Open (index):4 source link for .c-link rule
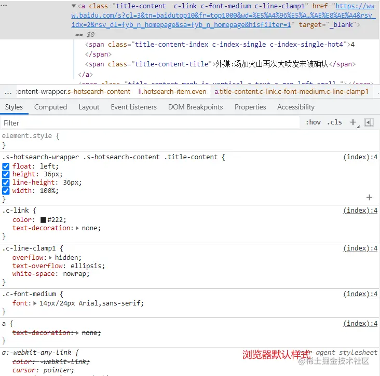The width and height of the screenshot is (380, 376). point(360,211)
